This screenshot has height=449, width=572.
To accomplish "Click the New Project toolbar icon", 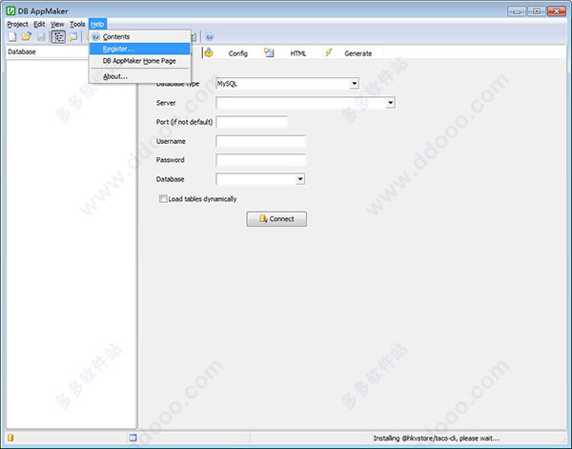I will 12,36.
